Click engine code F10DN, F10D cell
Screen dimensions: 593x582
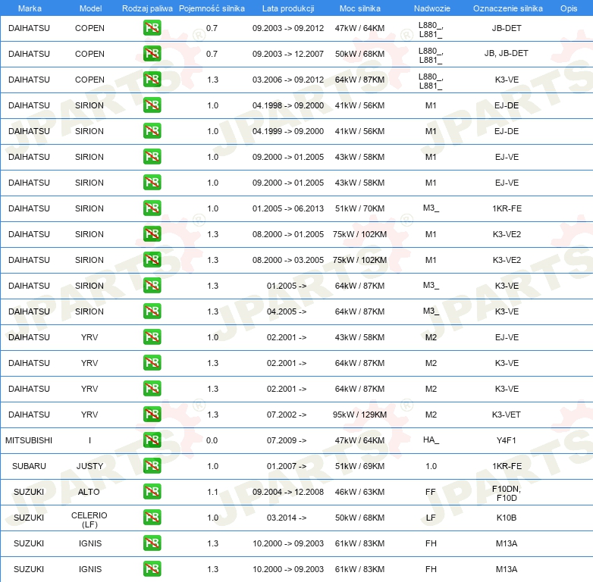coord(507,493)
